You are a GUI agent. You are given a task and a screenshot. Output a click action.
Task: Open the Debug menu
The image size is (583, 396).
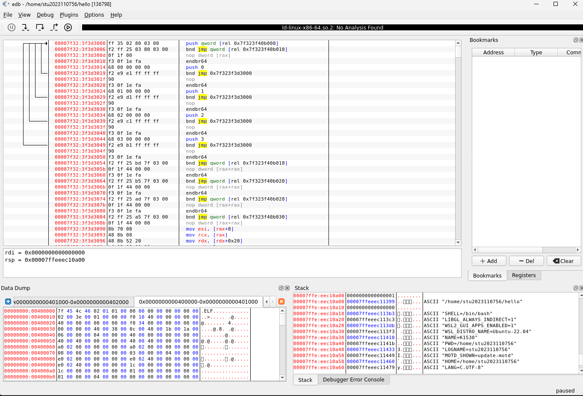[x=45, y=15]
